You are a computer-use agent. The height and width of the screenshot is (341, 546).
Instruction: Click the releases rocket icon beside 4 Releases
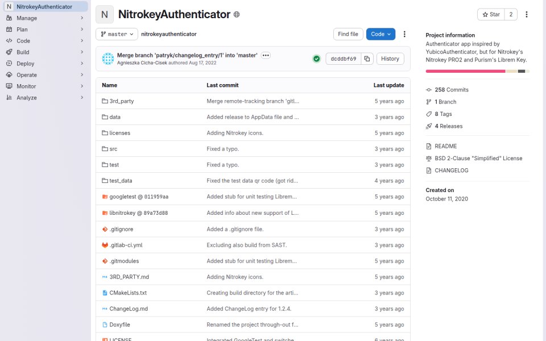point(429,126)
